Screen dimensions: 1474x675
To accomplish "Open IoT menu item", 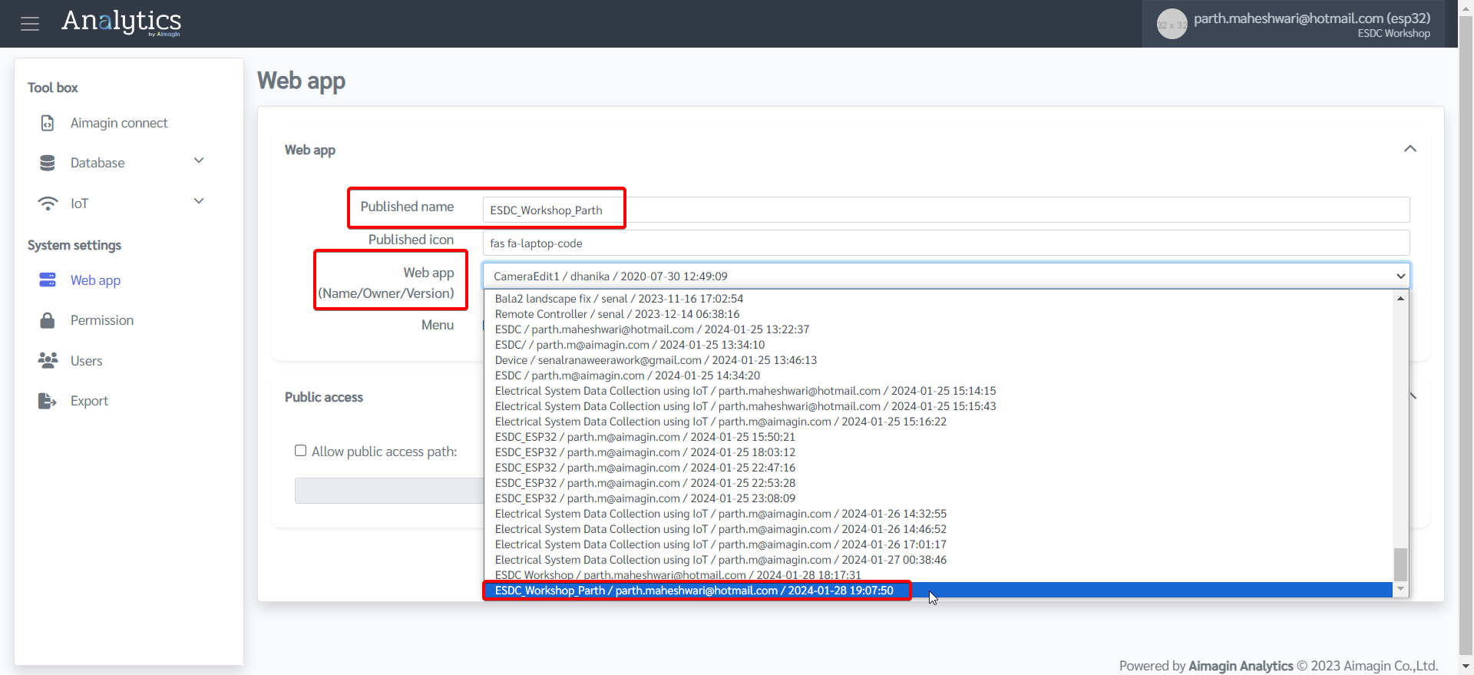I will (x=79, y=203).
